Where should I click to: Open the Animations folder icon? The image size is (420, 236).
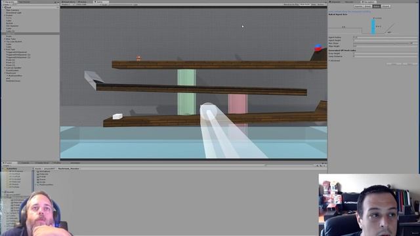click(x=38, y=171)
